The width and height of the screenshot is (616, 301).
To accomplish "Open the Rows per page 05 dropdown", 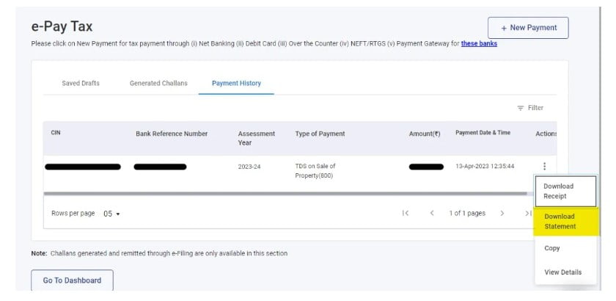I will 111,214.
